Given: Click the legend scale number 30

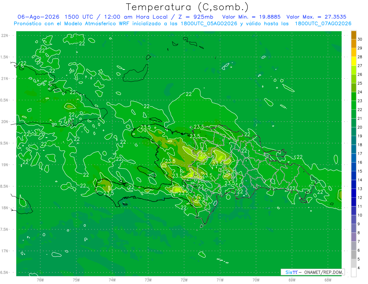Looking at the screenshot, I should click(360, 39).
